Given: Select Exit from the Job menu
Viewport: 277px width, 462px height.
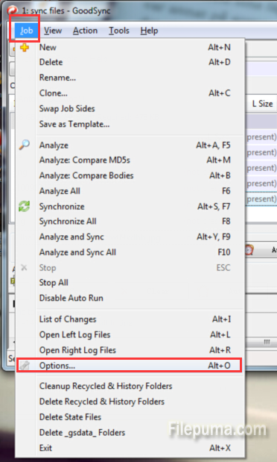Looking at the screenshot, I should 130,448.
